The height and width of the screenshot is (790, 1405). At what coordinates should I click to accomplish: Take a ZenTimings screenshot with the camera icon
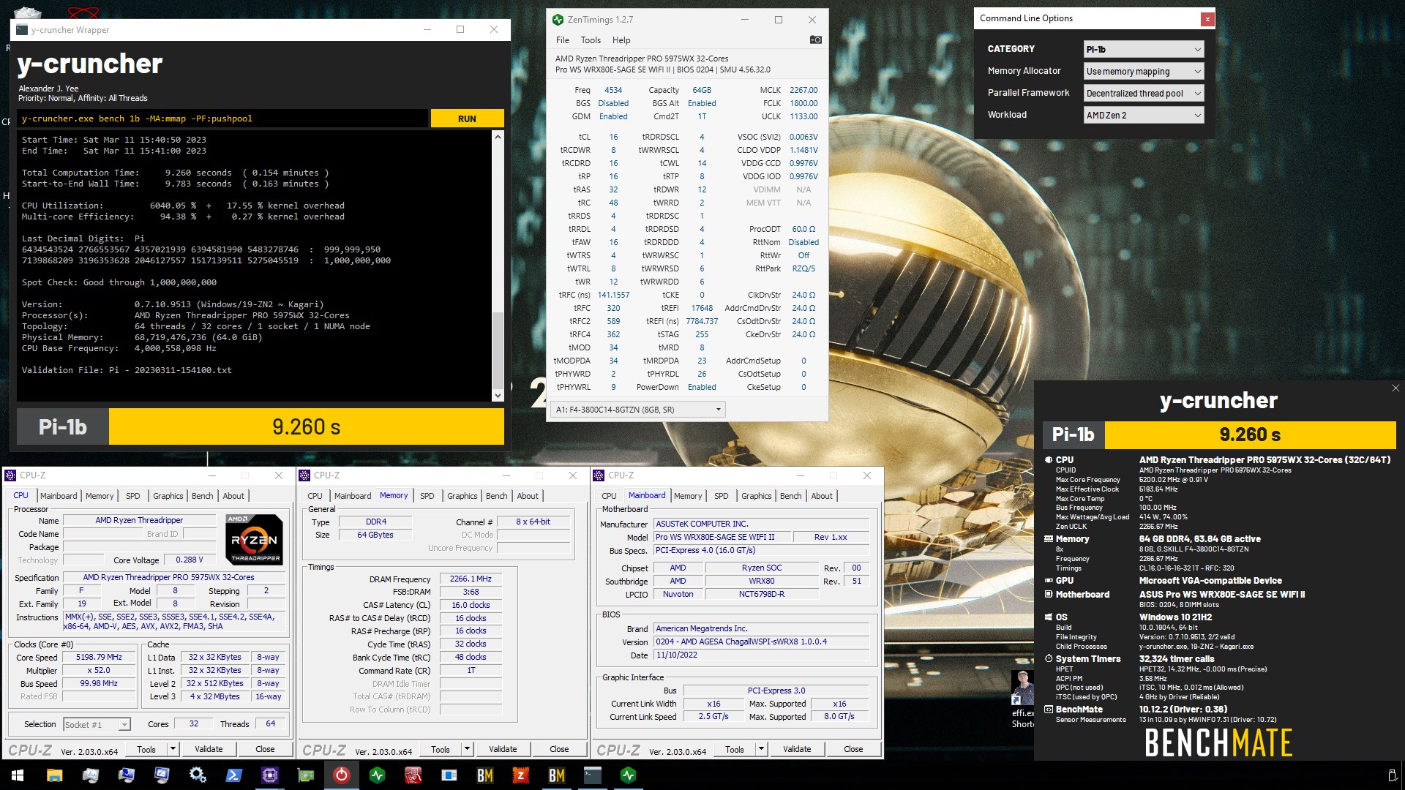click(815, 39)
